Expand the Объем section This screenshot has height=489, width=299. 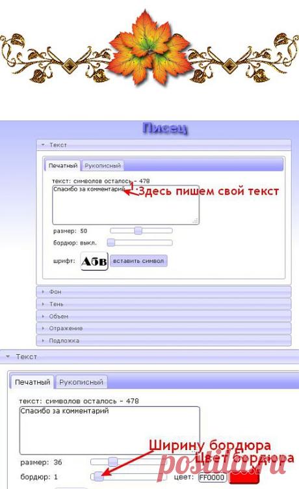click(164, 316)
